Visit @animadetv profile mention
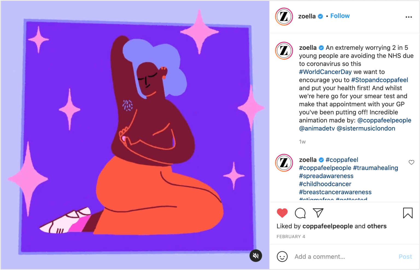This screenshot has width=420, height=270. tap(317, 128)
